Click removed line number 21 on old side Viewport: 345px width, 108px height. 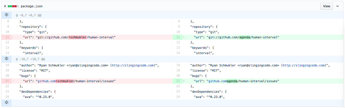click(x=7, y=81)
